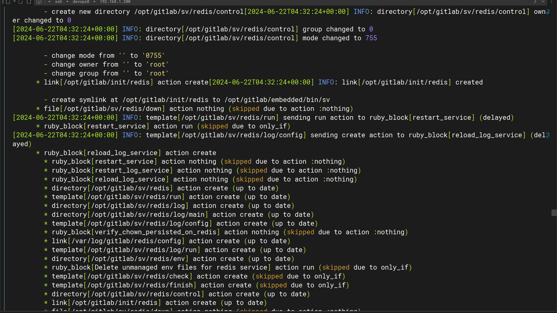Click 'link[/opt/gitlab/init/redis] action create (up to date)' line
This screenshot has width=557, height=313.
pyautogui.click(x=156, y=303)
